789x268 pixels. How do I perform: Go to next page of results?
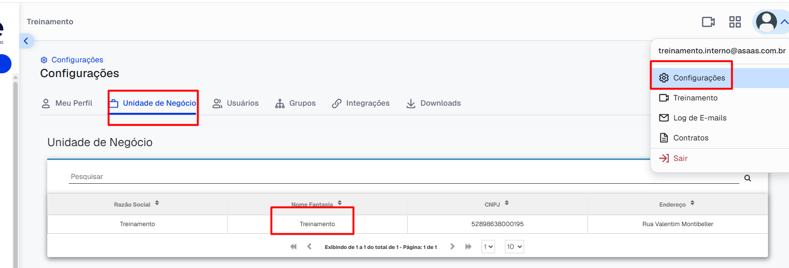452,247
